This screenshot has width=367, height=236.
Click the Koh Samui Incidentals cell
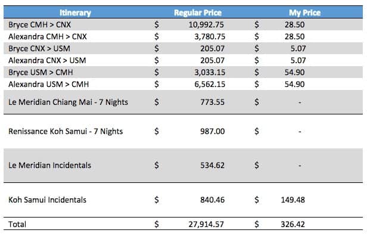coord(47,200)
